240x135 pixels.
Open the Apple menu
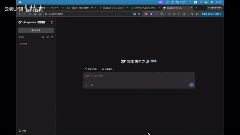20,2
